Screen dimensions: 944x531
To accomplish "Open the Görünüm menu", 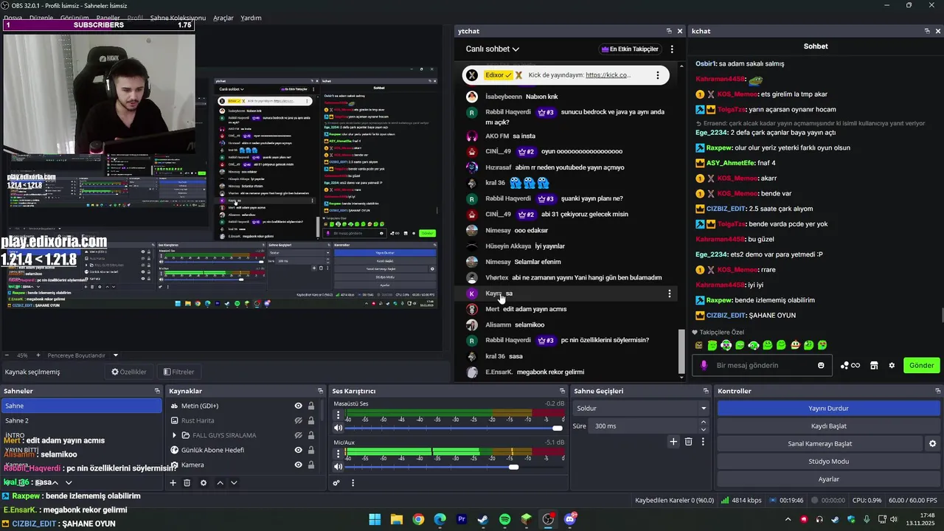I will (74, 18).
